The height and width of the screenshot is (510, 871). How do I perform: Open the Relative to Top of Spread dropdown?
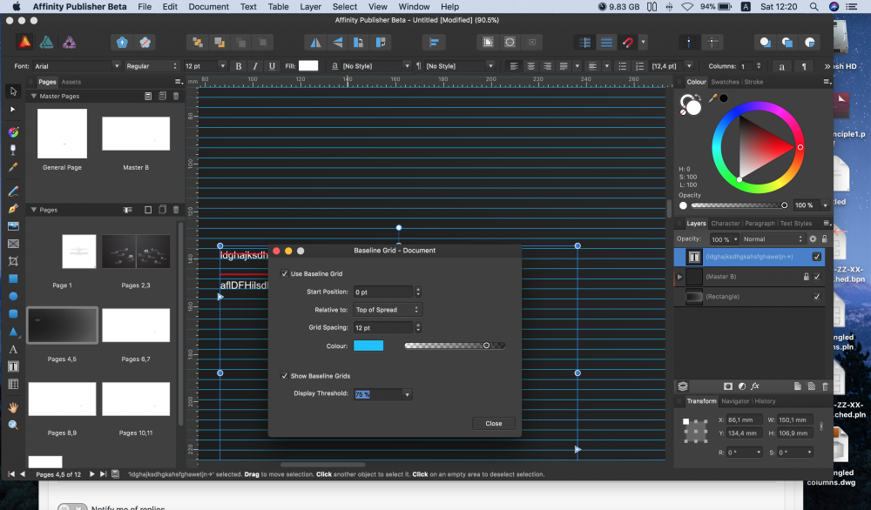[x=388, y=310]
